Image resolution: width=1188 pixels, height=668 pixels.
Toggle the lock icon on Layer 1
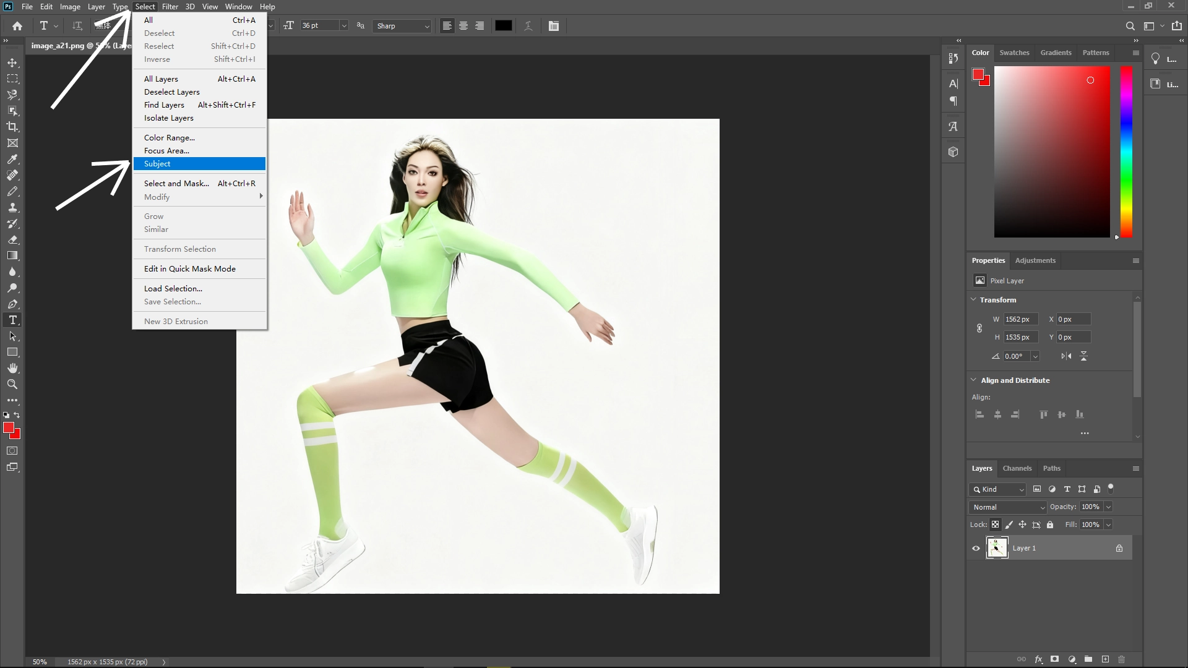[1118, 548]
